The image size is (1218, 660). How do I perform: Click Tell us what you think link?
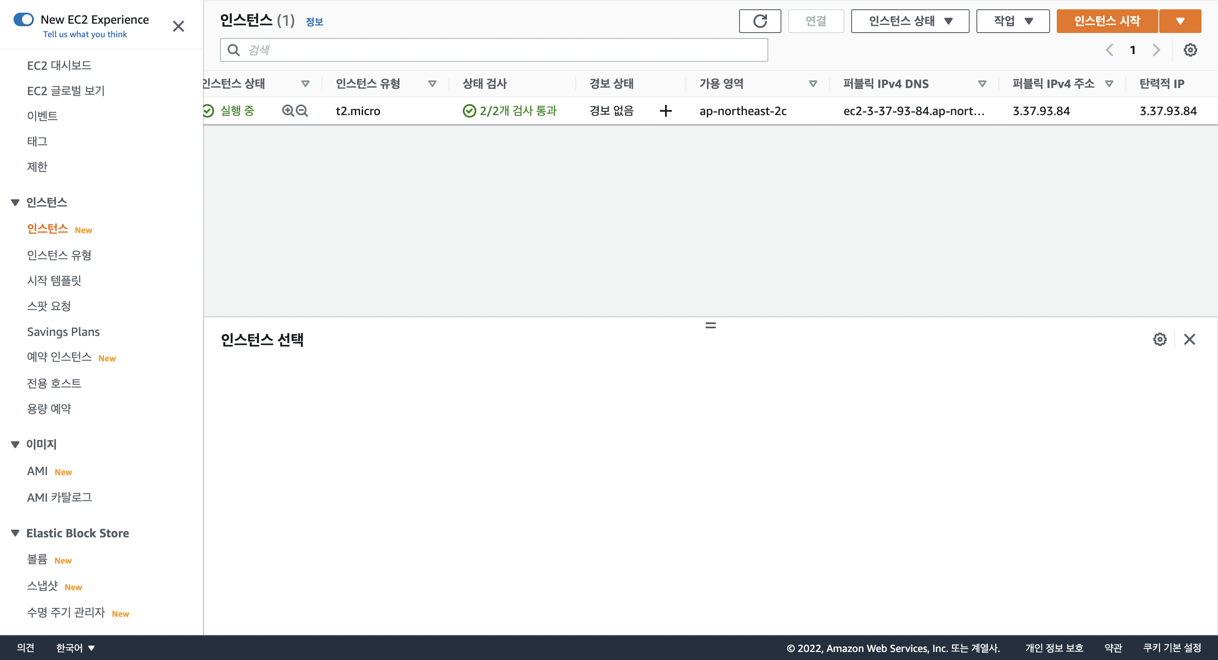point(85,35)
